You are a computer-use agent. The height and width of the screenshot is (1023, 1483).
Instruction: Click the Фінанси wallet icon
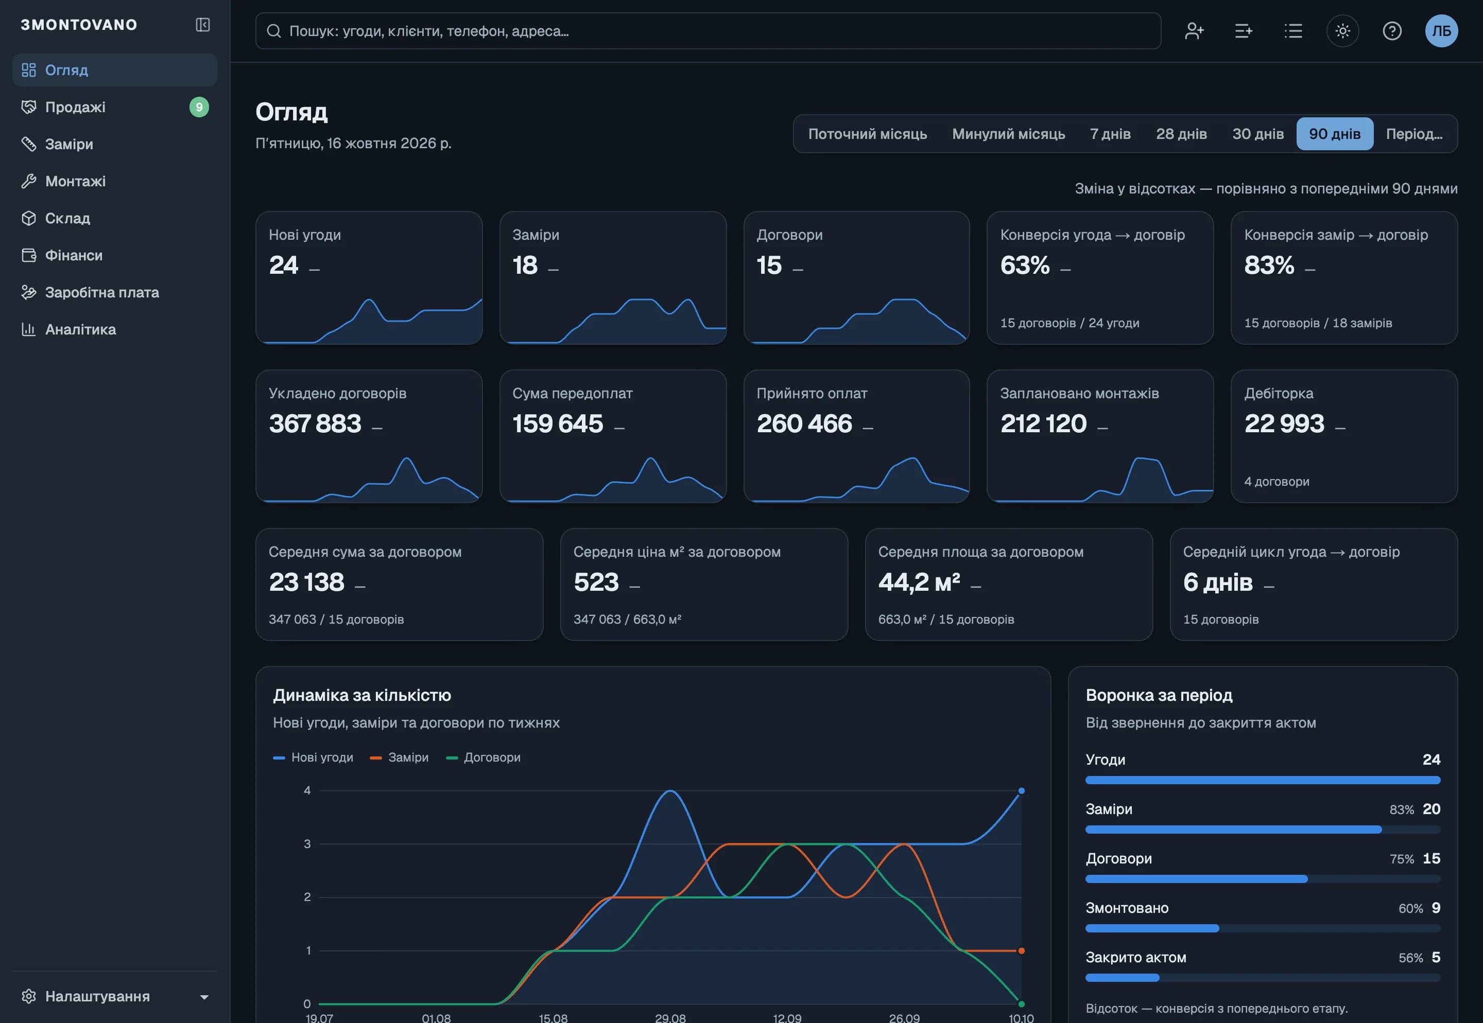tap(29, 255)
